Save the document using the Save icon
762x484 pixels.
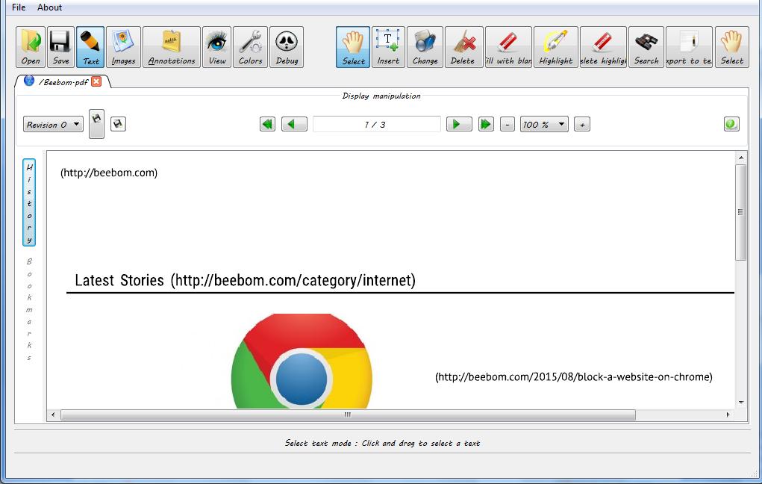coord(60,46)
